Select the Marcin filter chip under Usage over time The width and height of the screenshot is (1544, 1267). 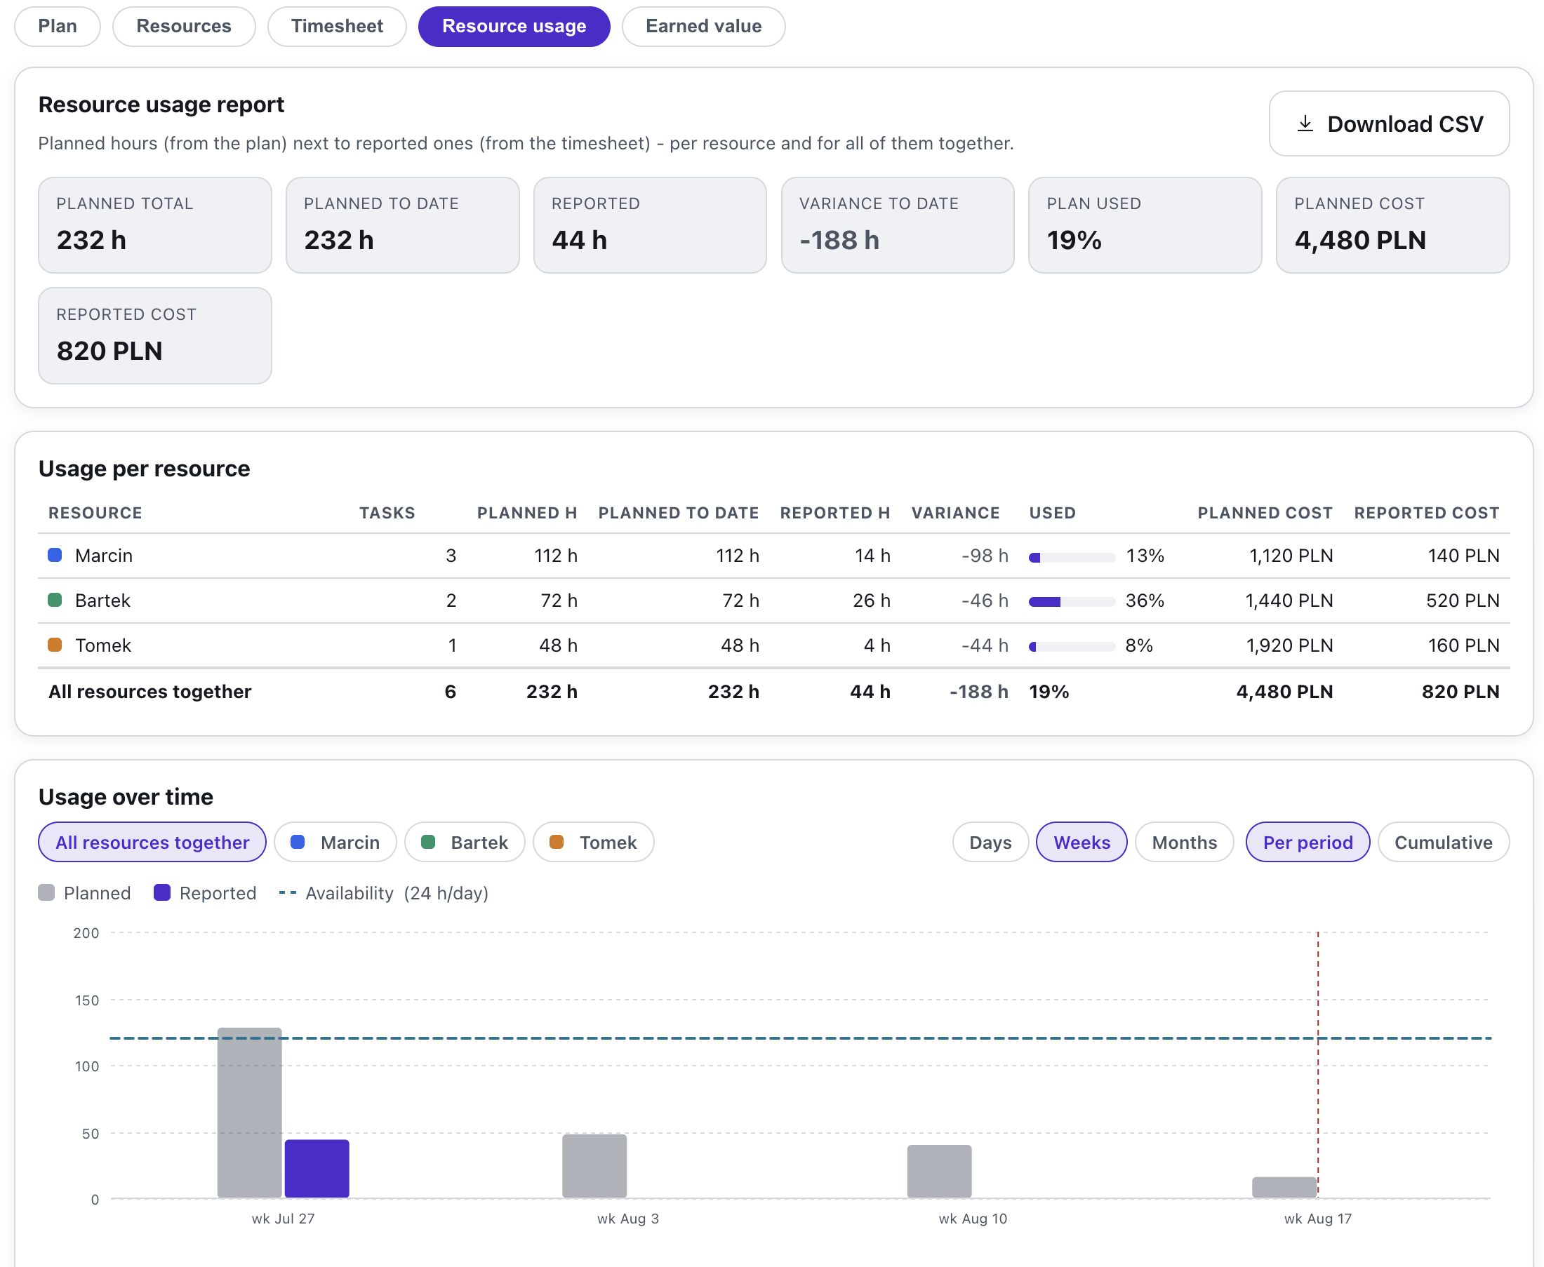335,841
